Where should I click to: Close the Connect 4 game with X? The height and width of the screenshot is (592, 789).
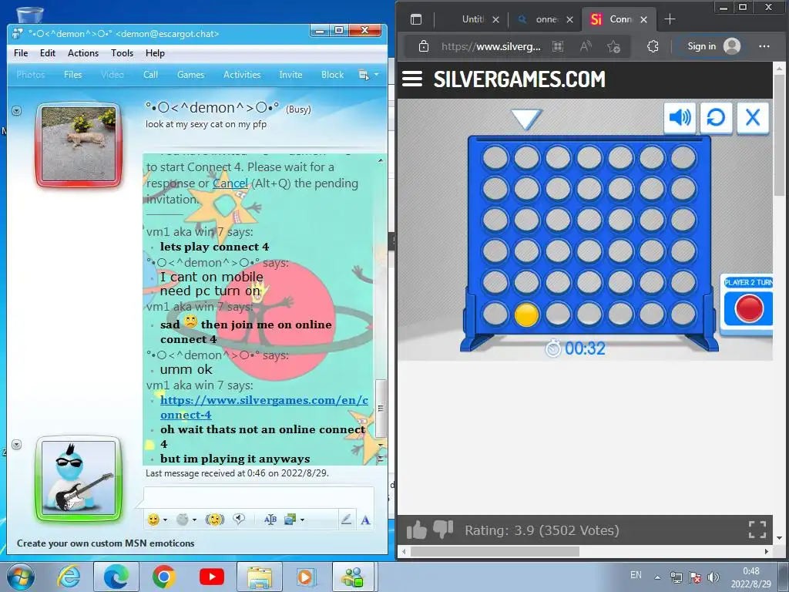753,118
